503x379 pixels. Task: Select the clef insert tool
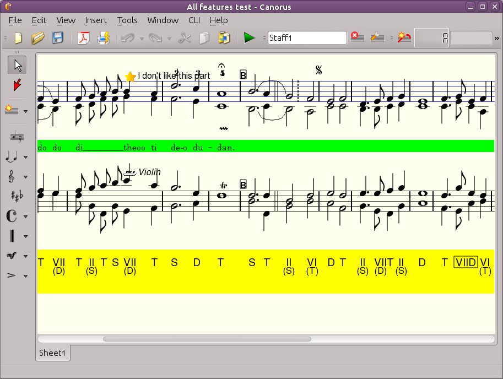pyautogui.click(x=12, y=176)
